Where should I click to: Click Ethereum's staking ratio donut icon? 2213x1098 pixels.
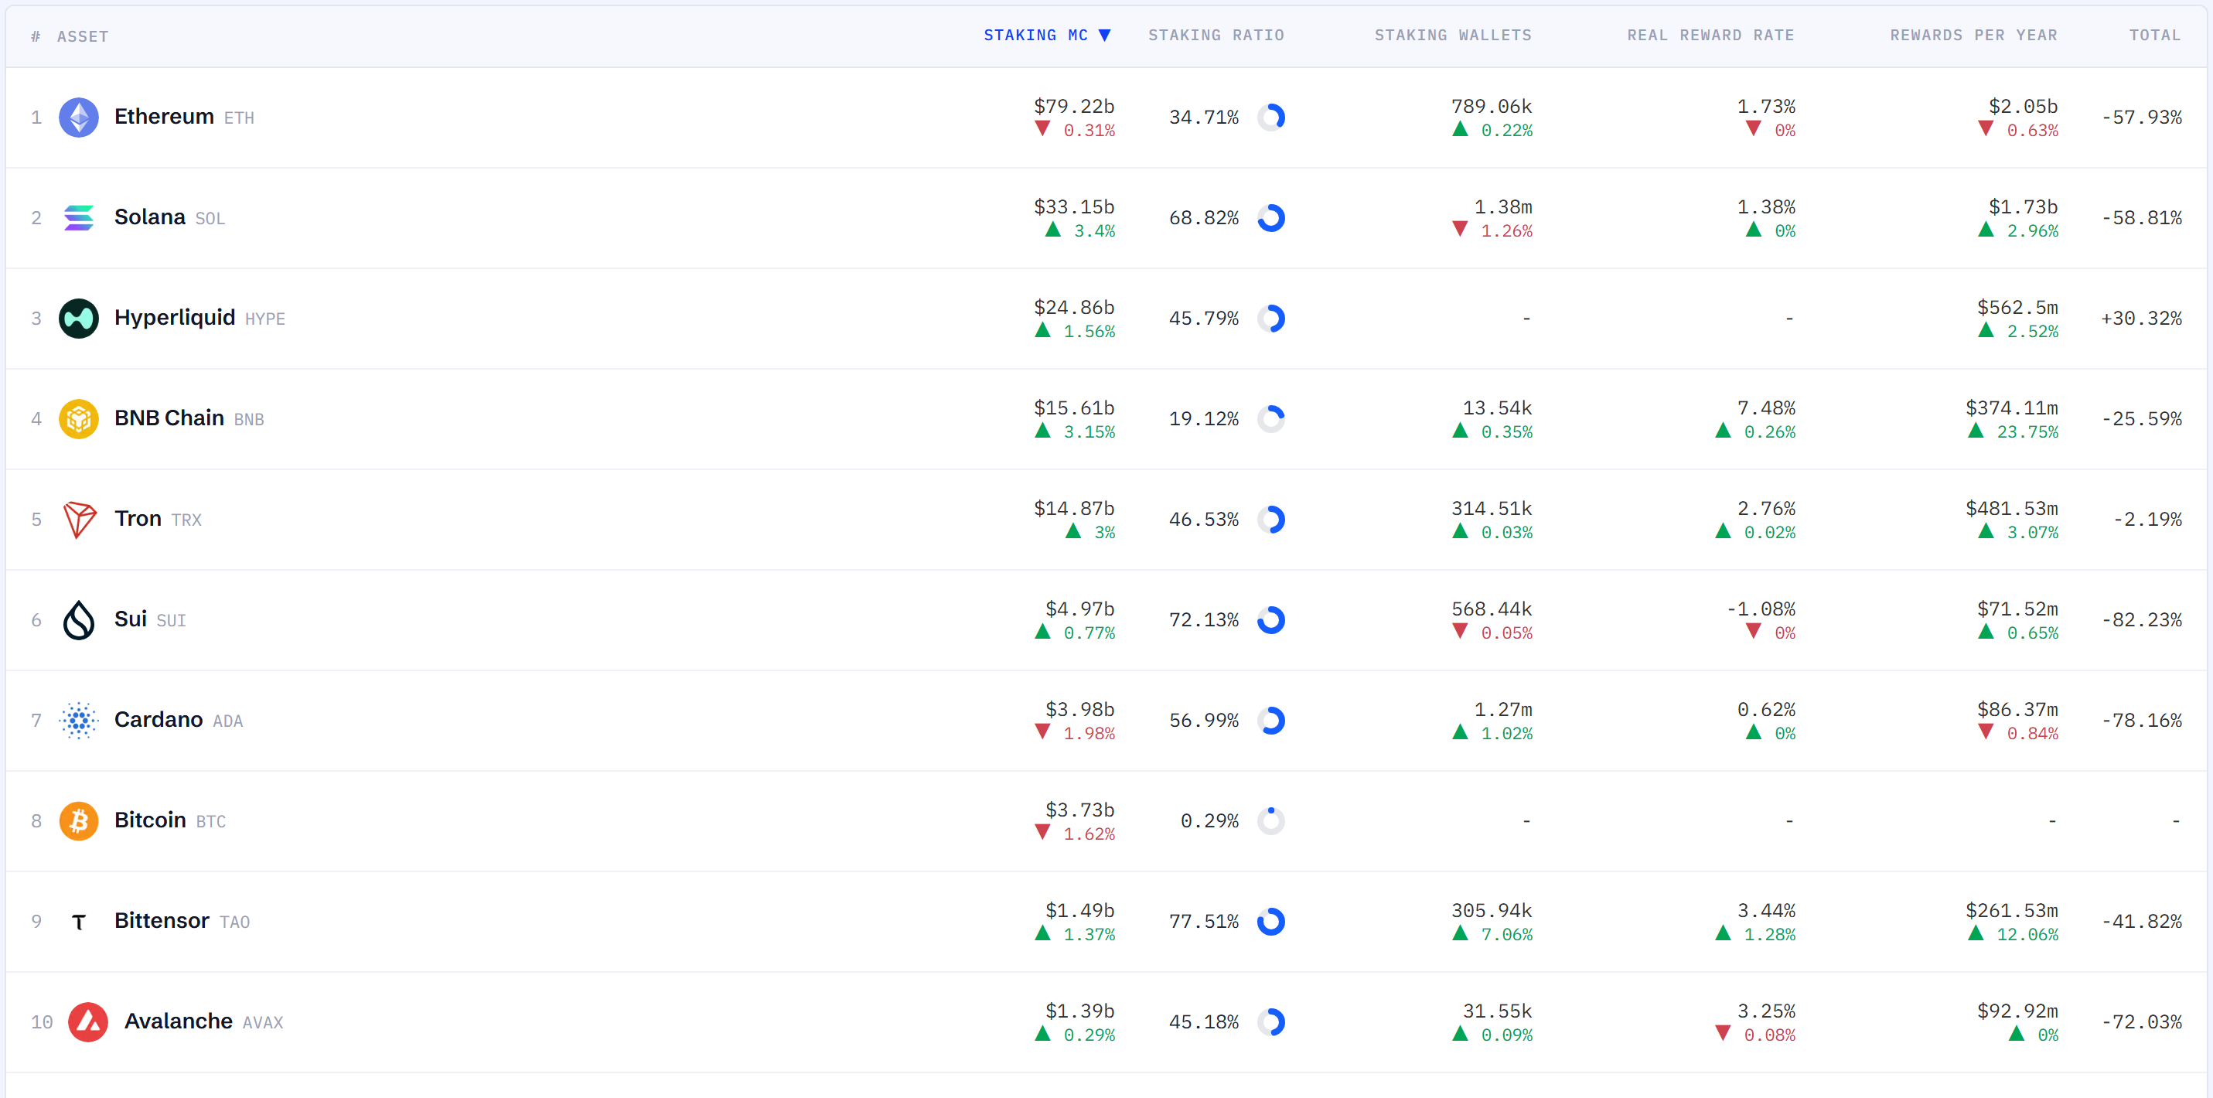pyautogui.click(x=1270, y=117)
